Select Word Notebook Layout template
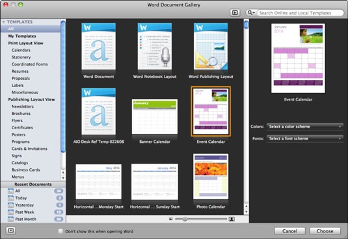 tap(155, 46)
